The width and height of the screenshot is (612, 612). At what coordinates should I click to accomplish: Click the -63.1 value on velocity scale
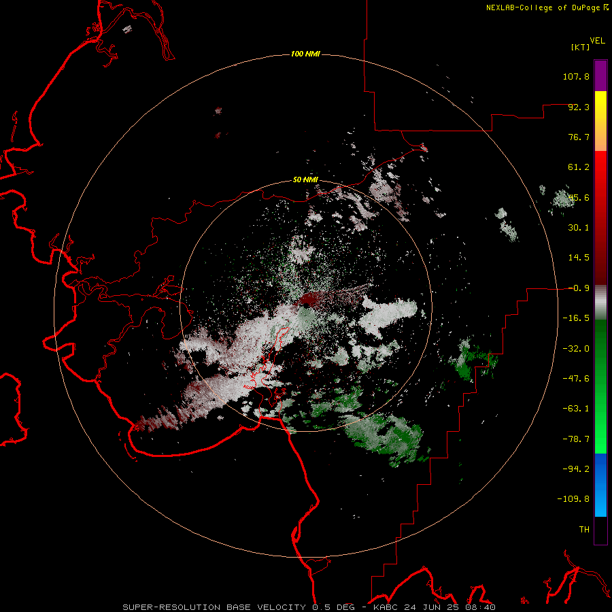click(x=576, y=409)
